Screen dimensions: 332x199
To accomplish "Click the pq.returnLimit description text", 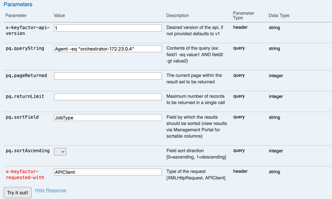I will coord(195,99).
